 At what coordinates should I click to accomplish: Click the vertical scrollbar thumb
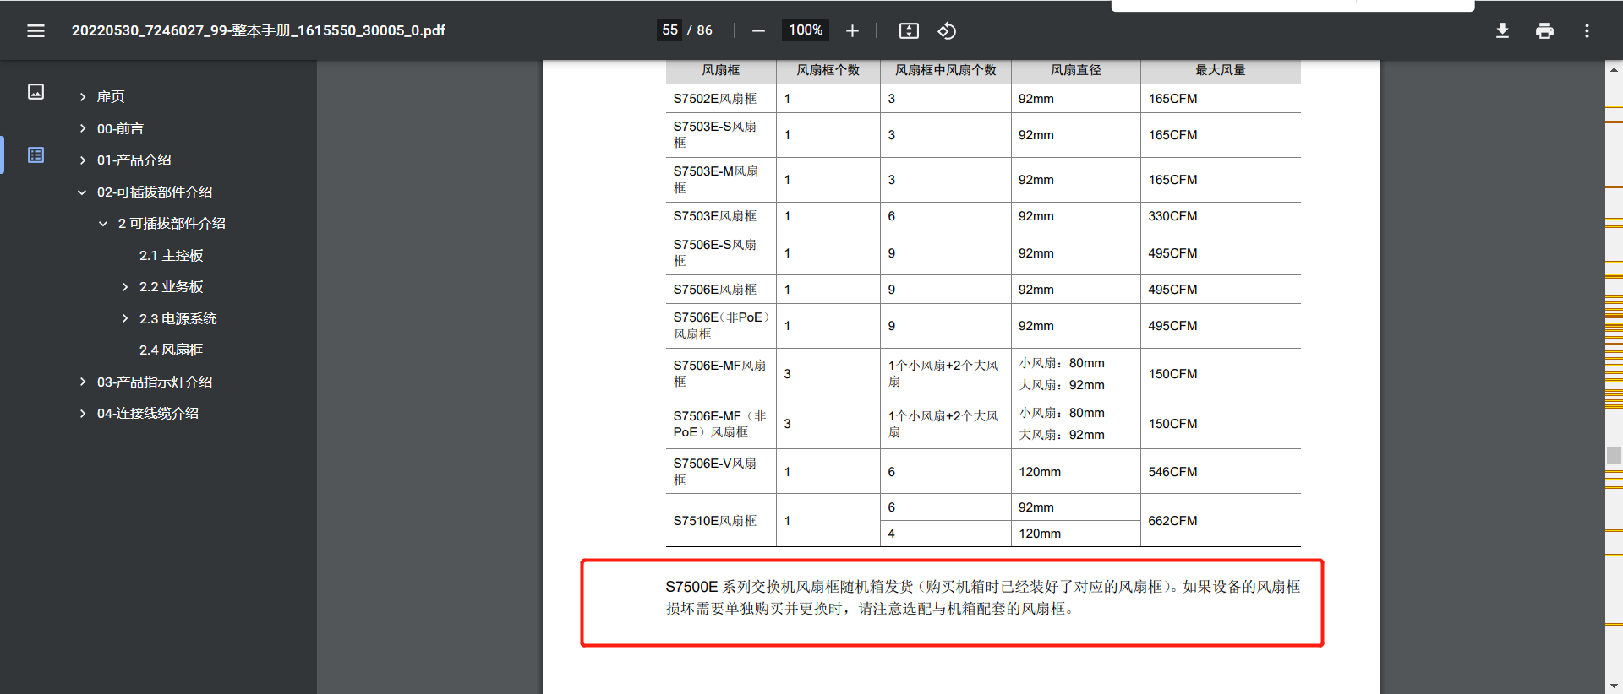pos(1614,455)
